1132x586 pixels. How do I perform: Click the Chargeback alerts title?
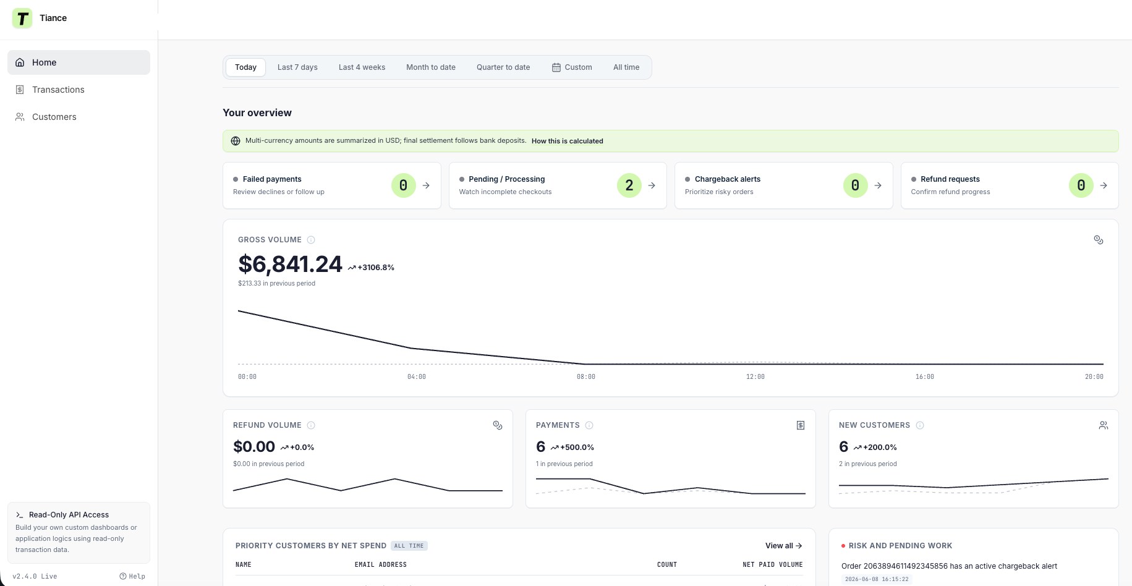click(728, 179)
